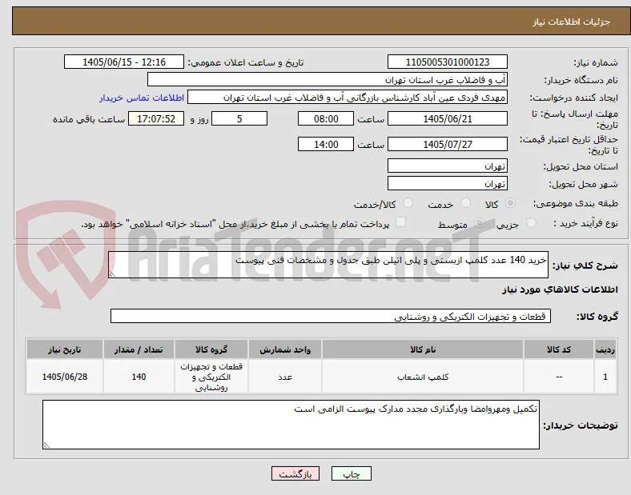The width and height of the screenshot is (631, 495).
Task: Click the quantity cell 140
Action: (139, 377)
